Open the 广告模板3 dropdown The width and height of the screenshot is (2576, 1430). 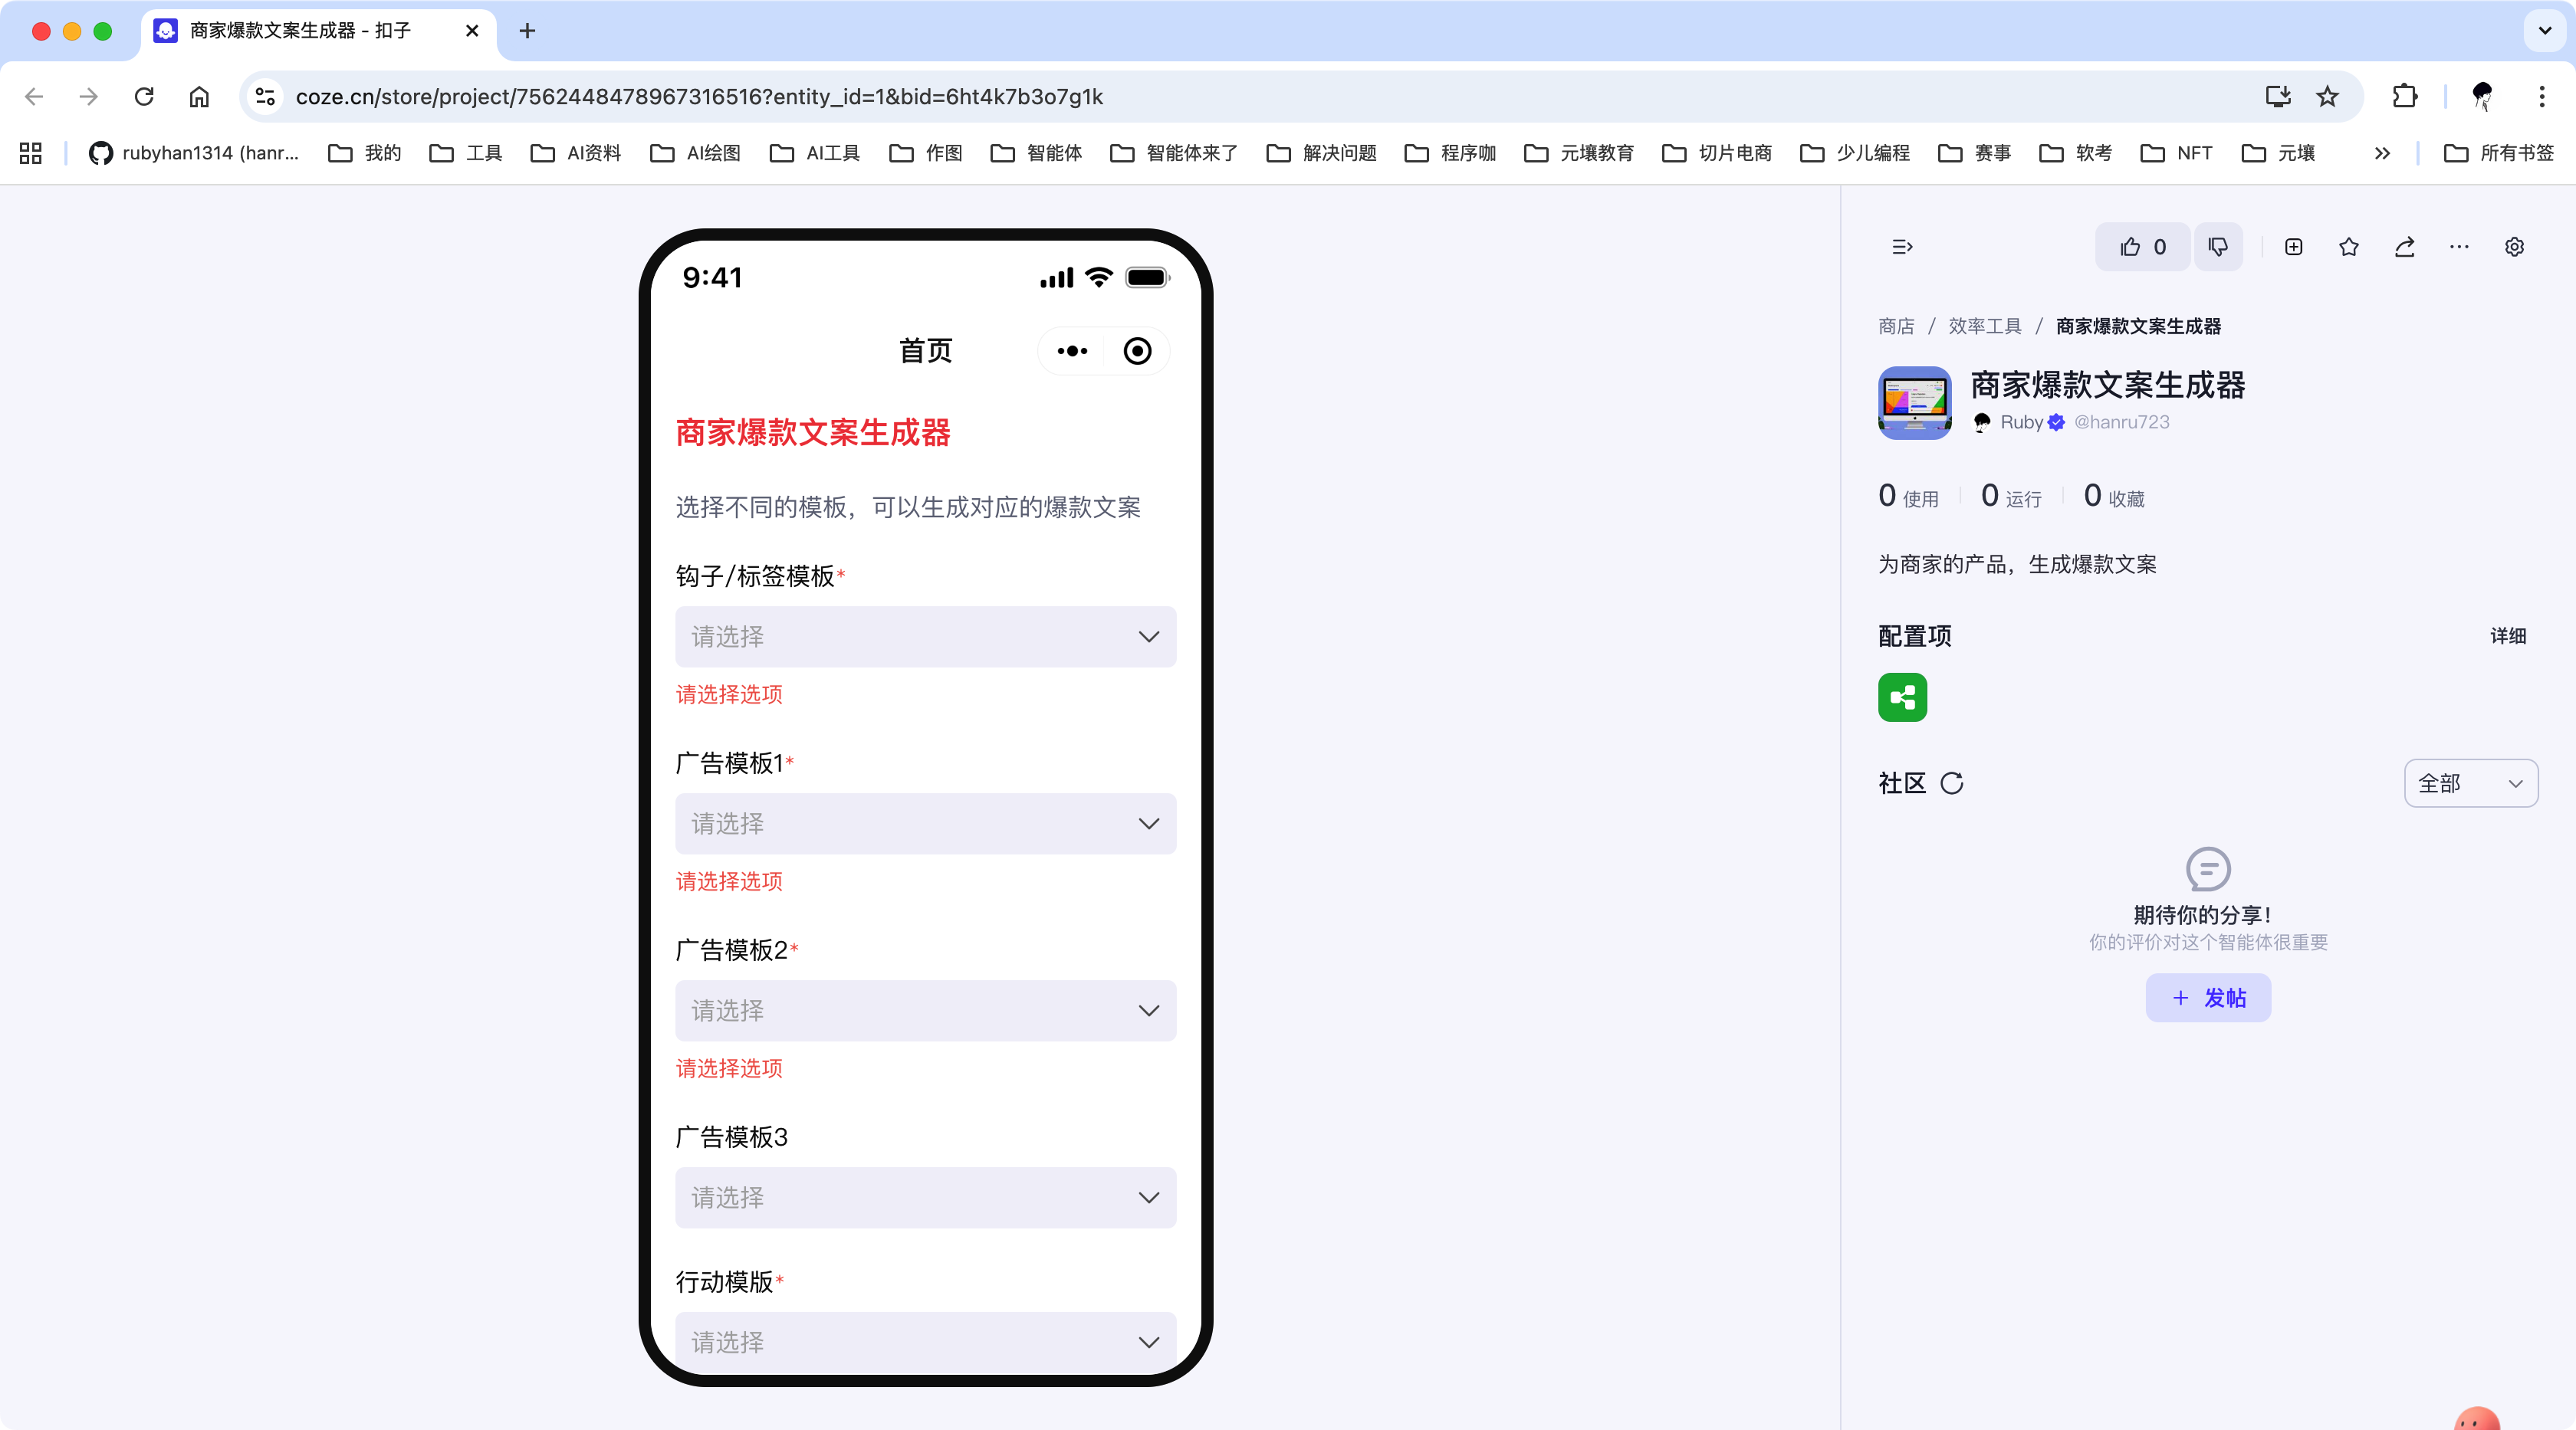click(925, 1197)
